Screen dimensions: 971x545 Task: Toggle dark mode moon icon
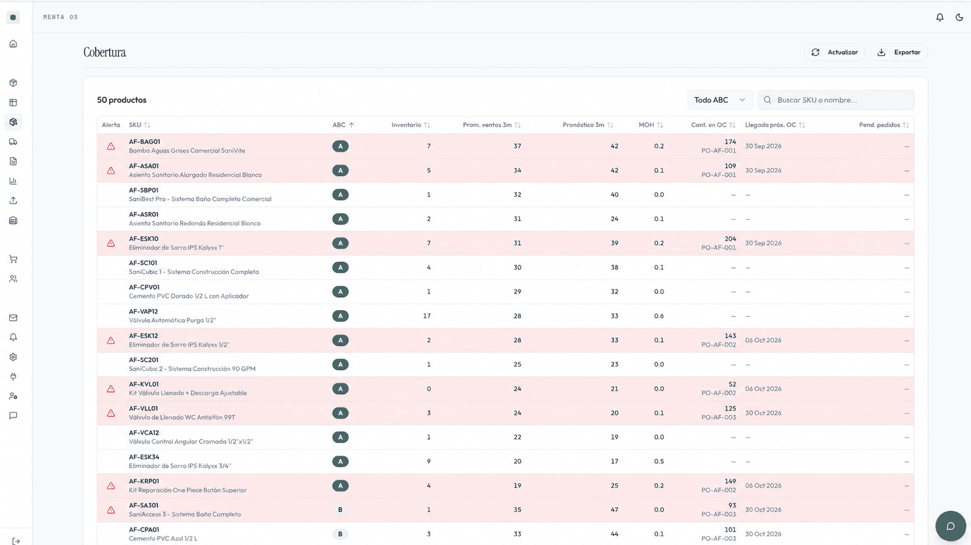click(959, 17)
